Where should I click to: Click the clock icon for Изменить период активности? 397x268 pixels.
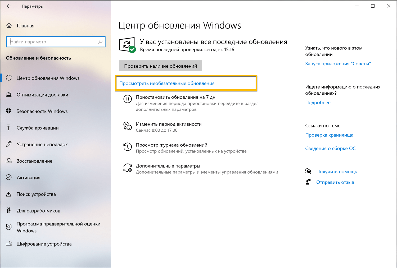pos(128,126)
